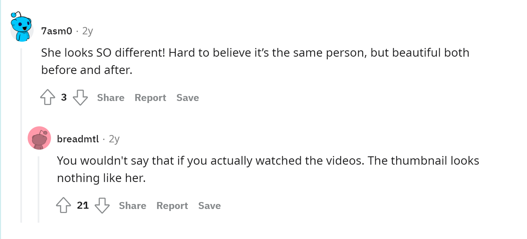Viewport: 527px width, 239px height.
Task: Open the breadmtl username profile
Action: tap(78, 139)
